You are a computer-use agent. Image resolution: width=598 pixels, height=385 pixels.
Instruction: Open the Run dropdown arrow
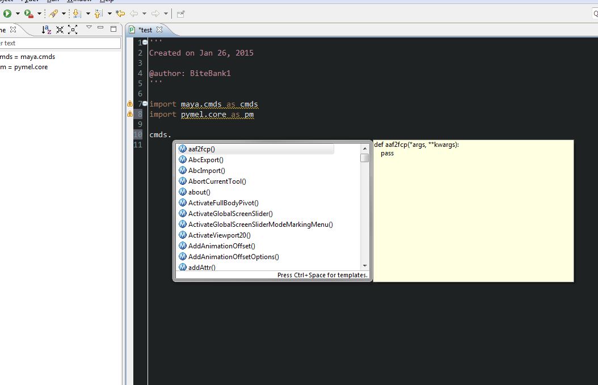coord(18,14)
